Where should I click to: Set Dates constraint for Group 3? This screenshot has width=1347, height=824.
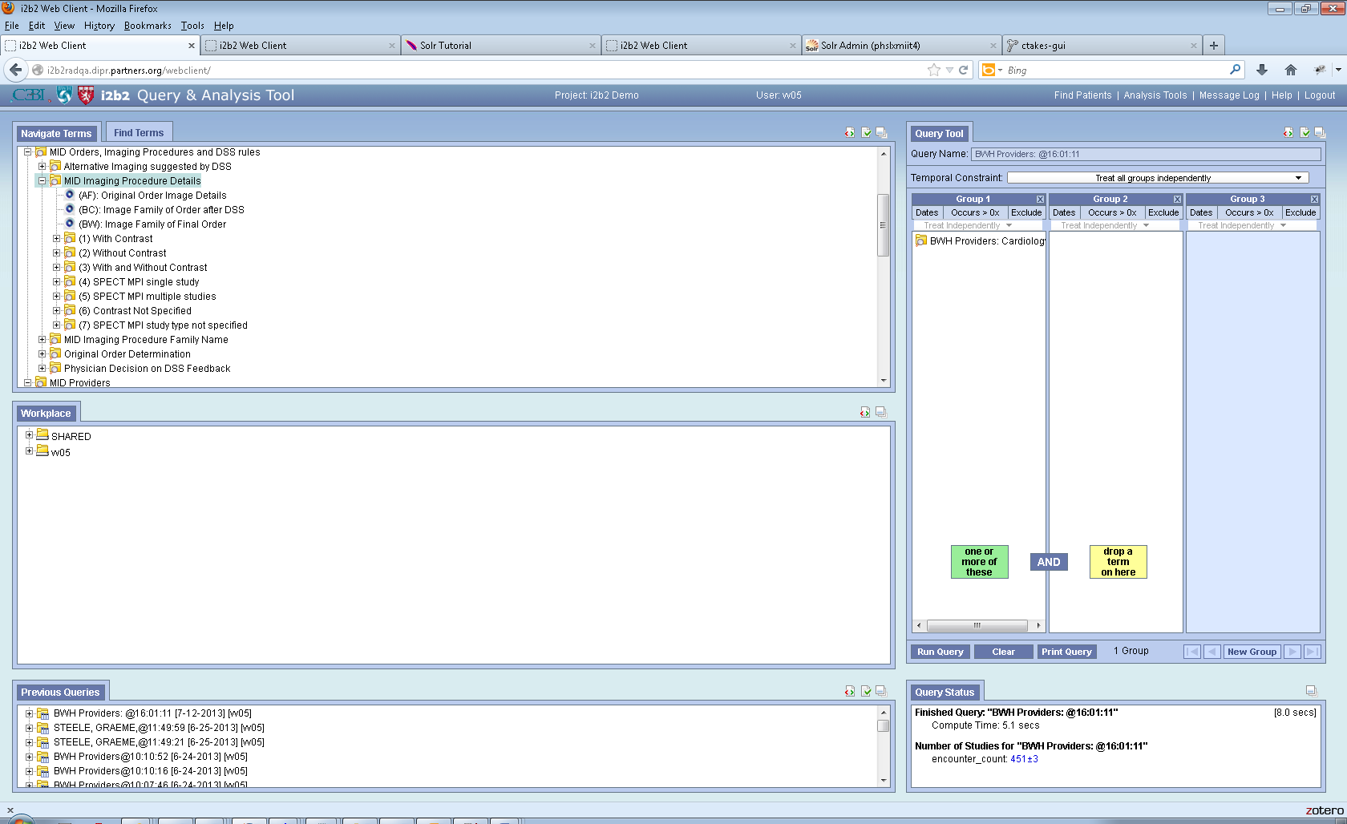tap(1201, 212)
